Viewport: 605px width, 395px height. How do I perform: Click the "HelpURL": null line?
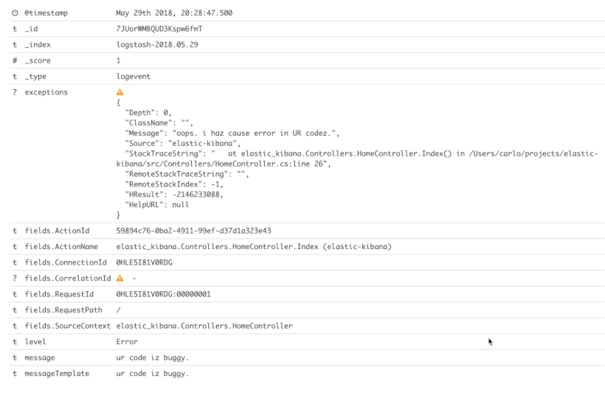pos(157,205)
